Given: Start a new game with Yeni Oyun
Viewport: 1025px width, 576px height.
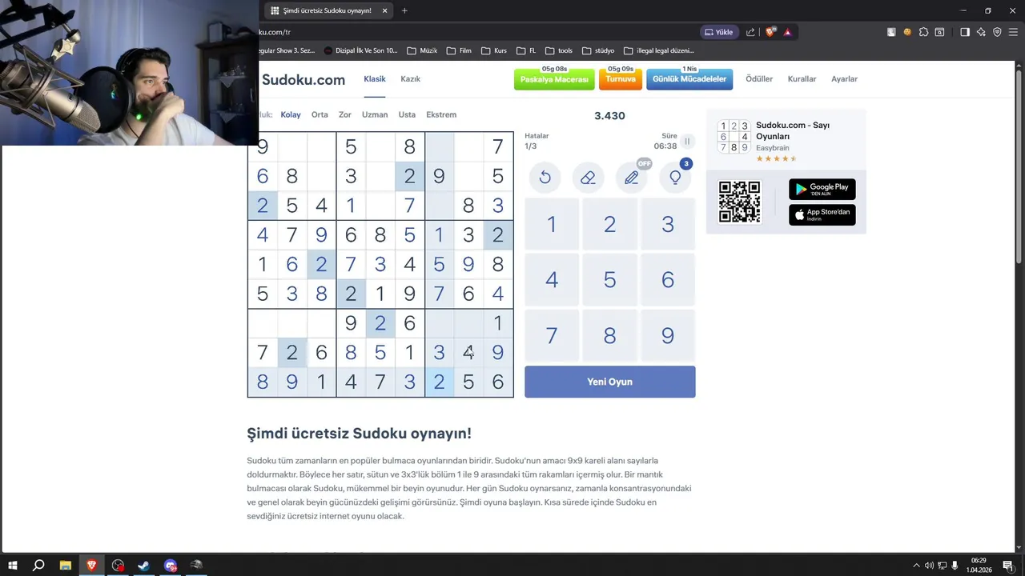Looking at the screenshot, I should tap(610, 382).
